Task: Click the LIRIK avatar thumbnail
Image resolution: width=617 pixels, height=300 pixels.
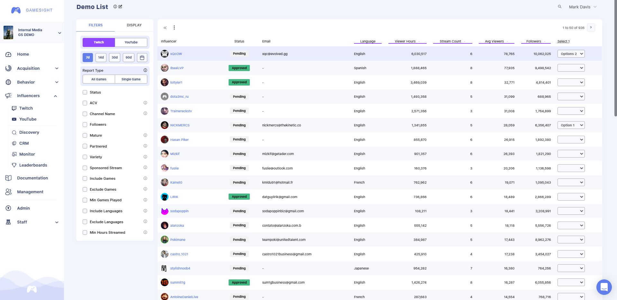Action: [x=165, y=197]
